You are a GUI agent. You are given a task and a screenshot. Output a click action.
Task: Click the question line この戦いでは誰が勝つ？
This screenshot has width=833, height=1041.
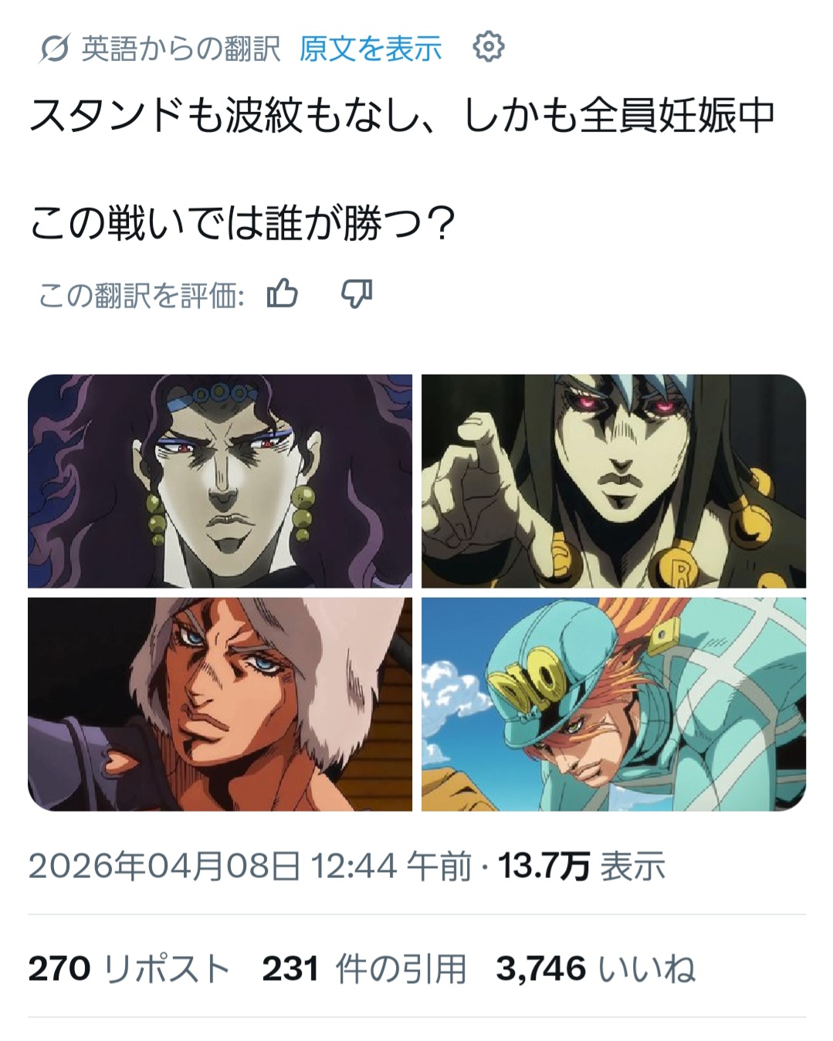click(x=242, y=225)
